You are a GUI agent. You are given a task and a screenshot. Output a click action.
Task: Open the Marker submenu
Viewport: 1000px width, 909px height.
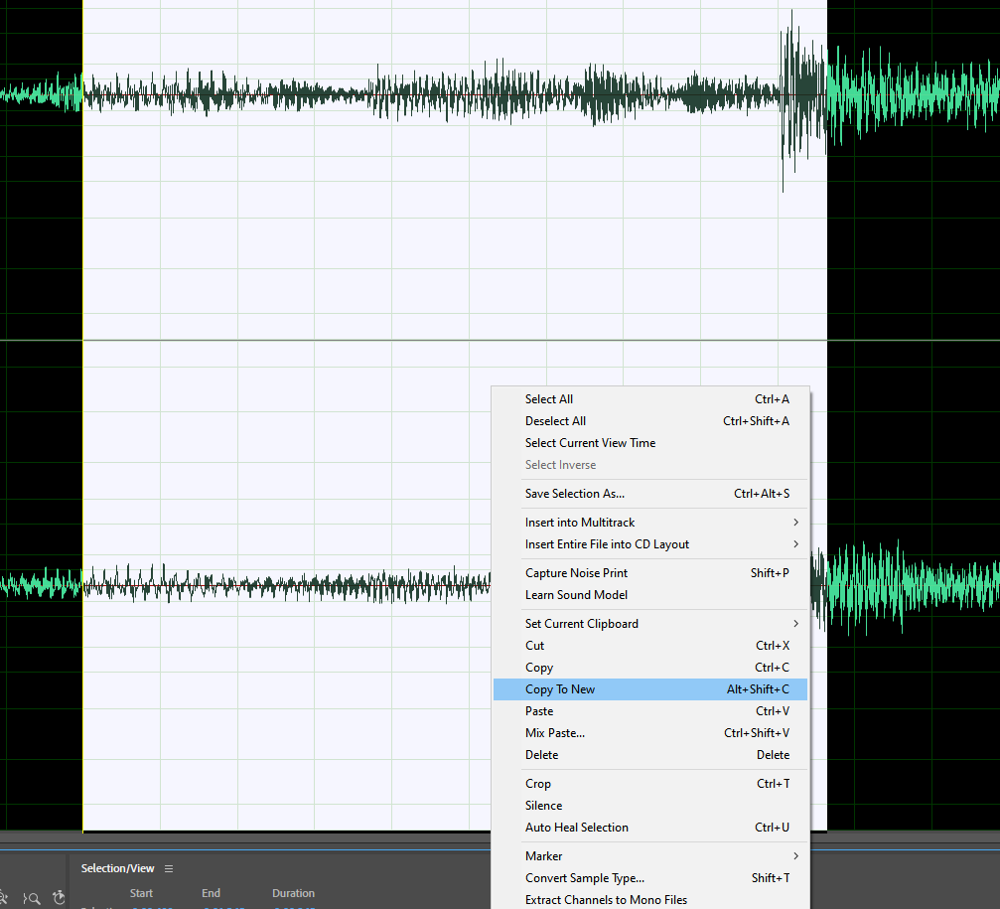[x=795, y=856]
